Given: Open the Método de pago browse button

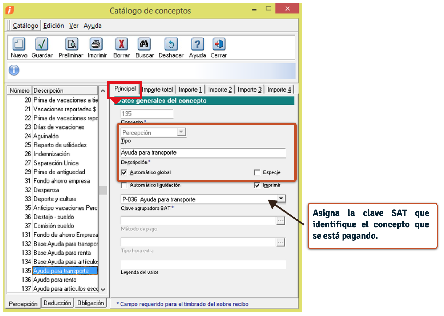Looking at the screenshot, I should point(281,221).
